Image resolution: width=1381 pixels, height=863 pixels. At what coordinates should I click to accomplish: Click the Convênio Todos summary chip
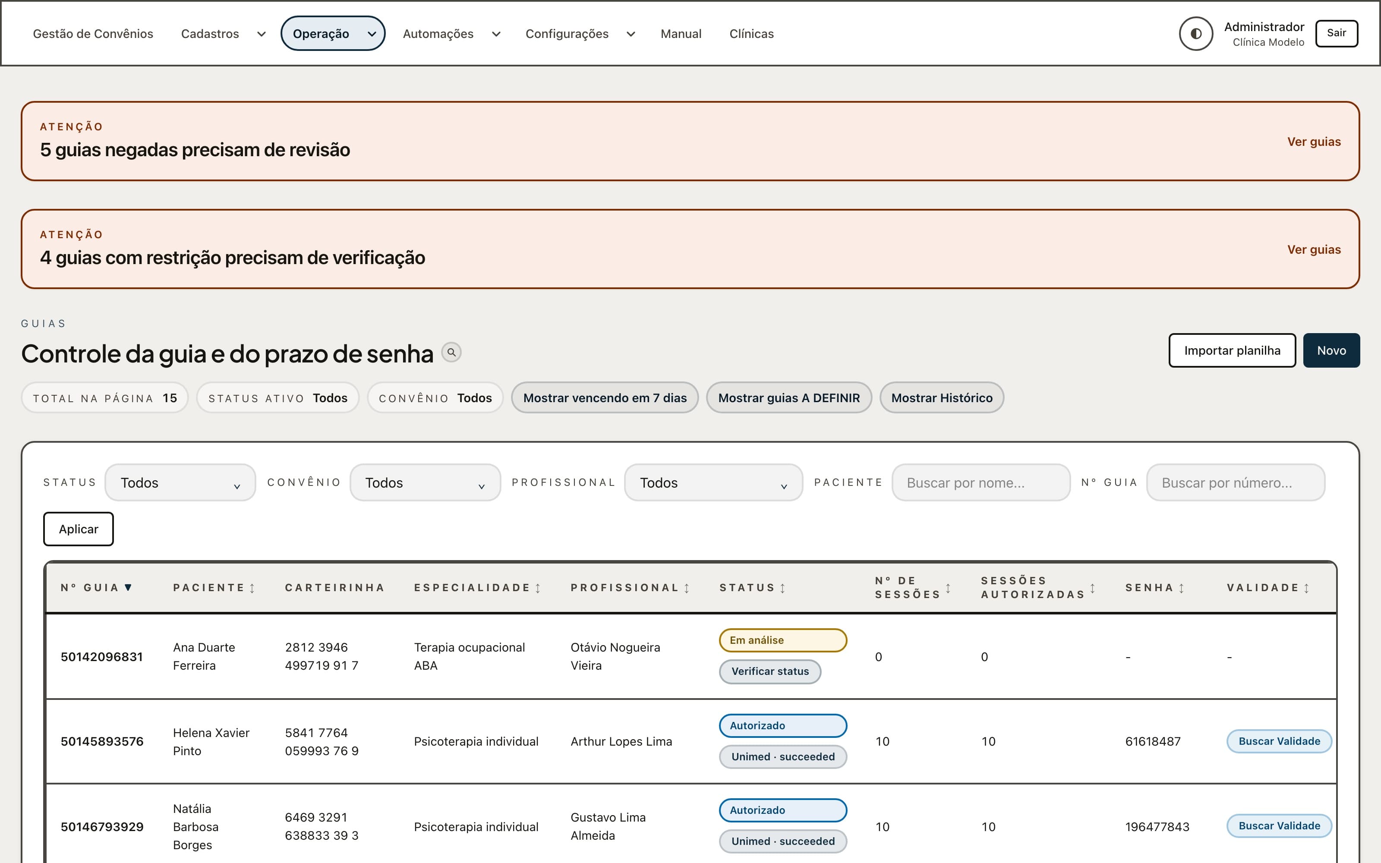point(435,398)
